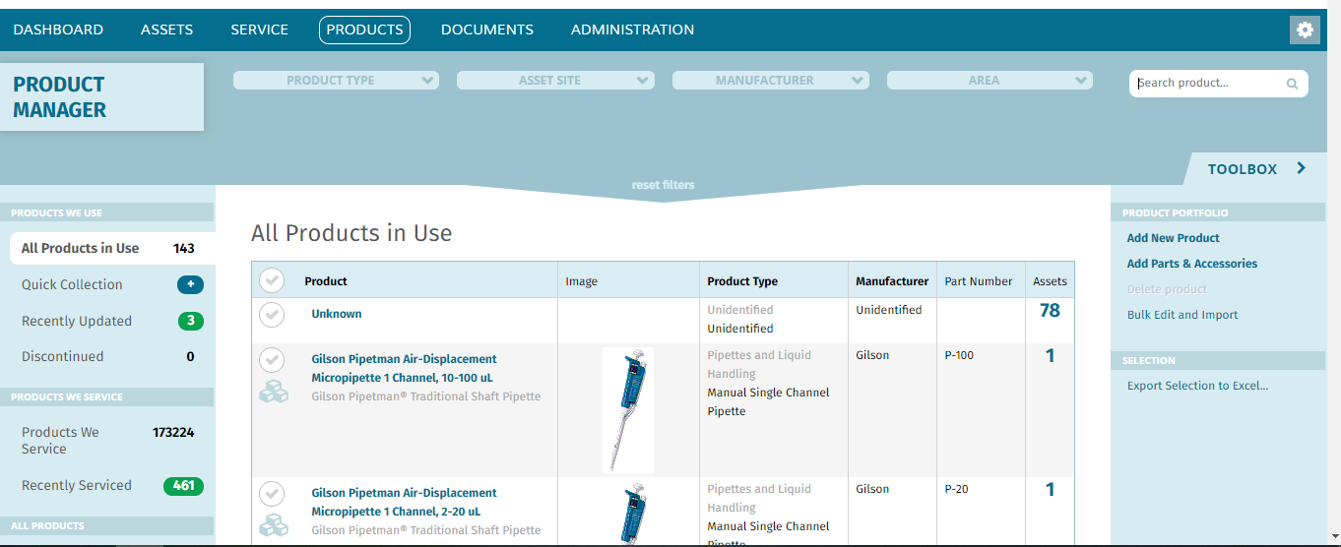
Task: Select Products We Service in the sidebar
Action: coord(60,440)
